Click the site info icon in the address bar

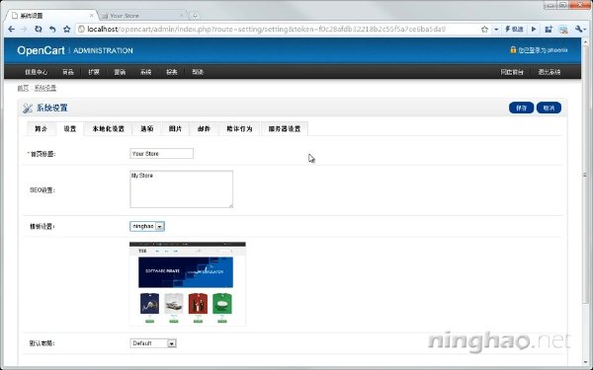(81, 29)
